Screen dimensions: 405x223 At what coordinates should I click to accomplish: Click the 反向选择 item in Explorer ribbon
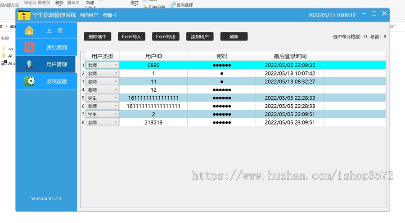click(x=182, y=4)
